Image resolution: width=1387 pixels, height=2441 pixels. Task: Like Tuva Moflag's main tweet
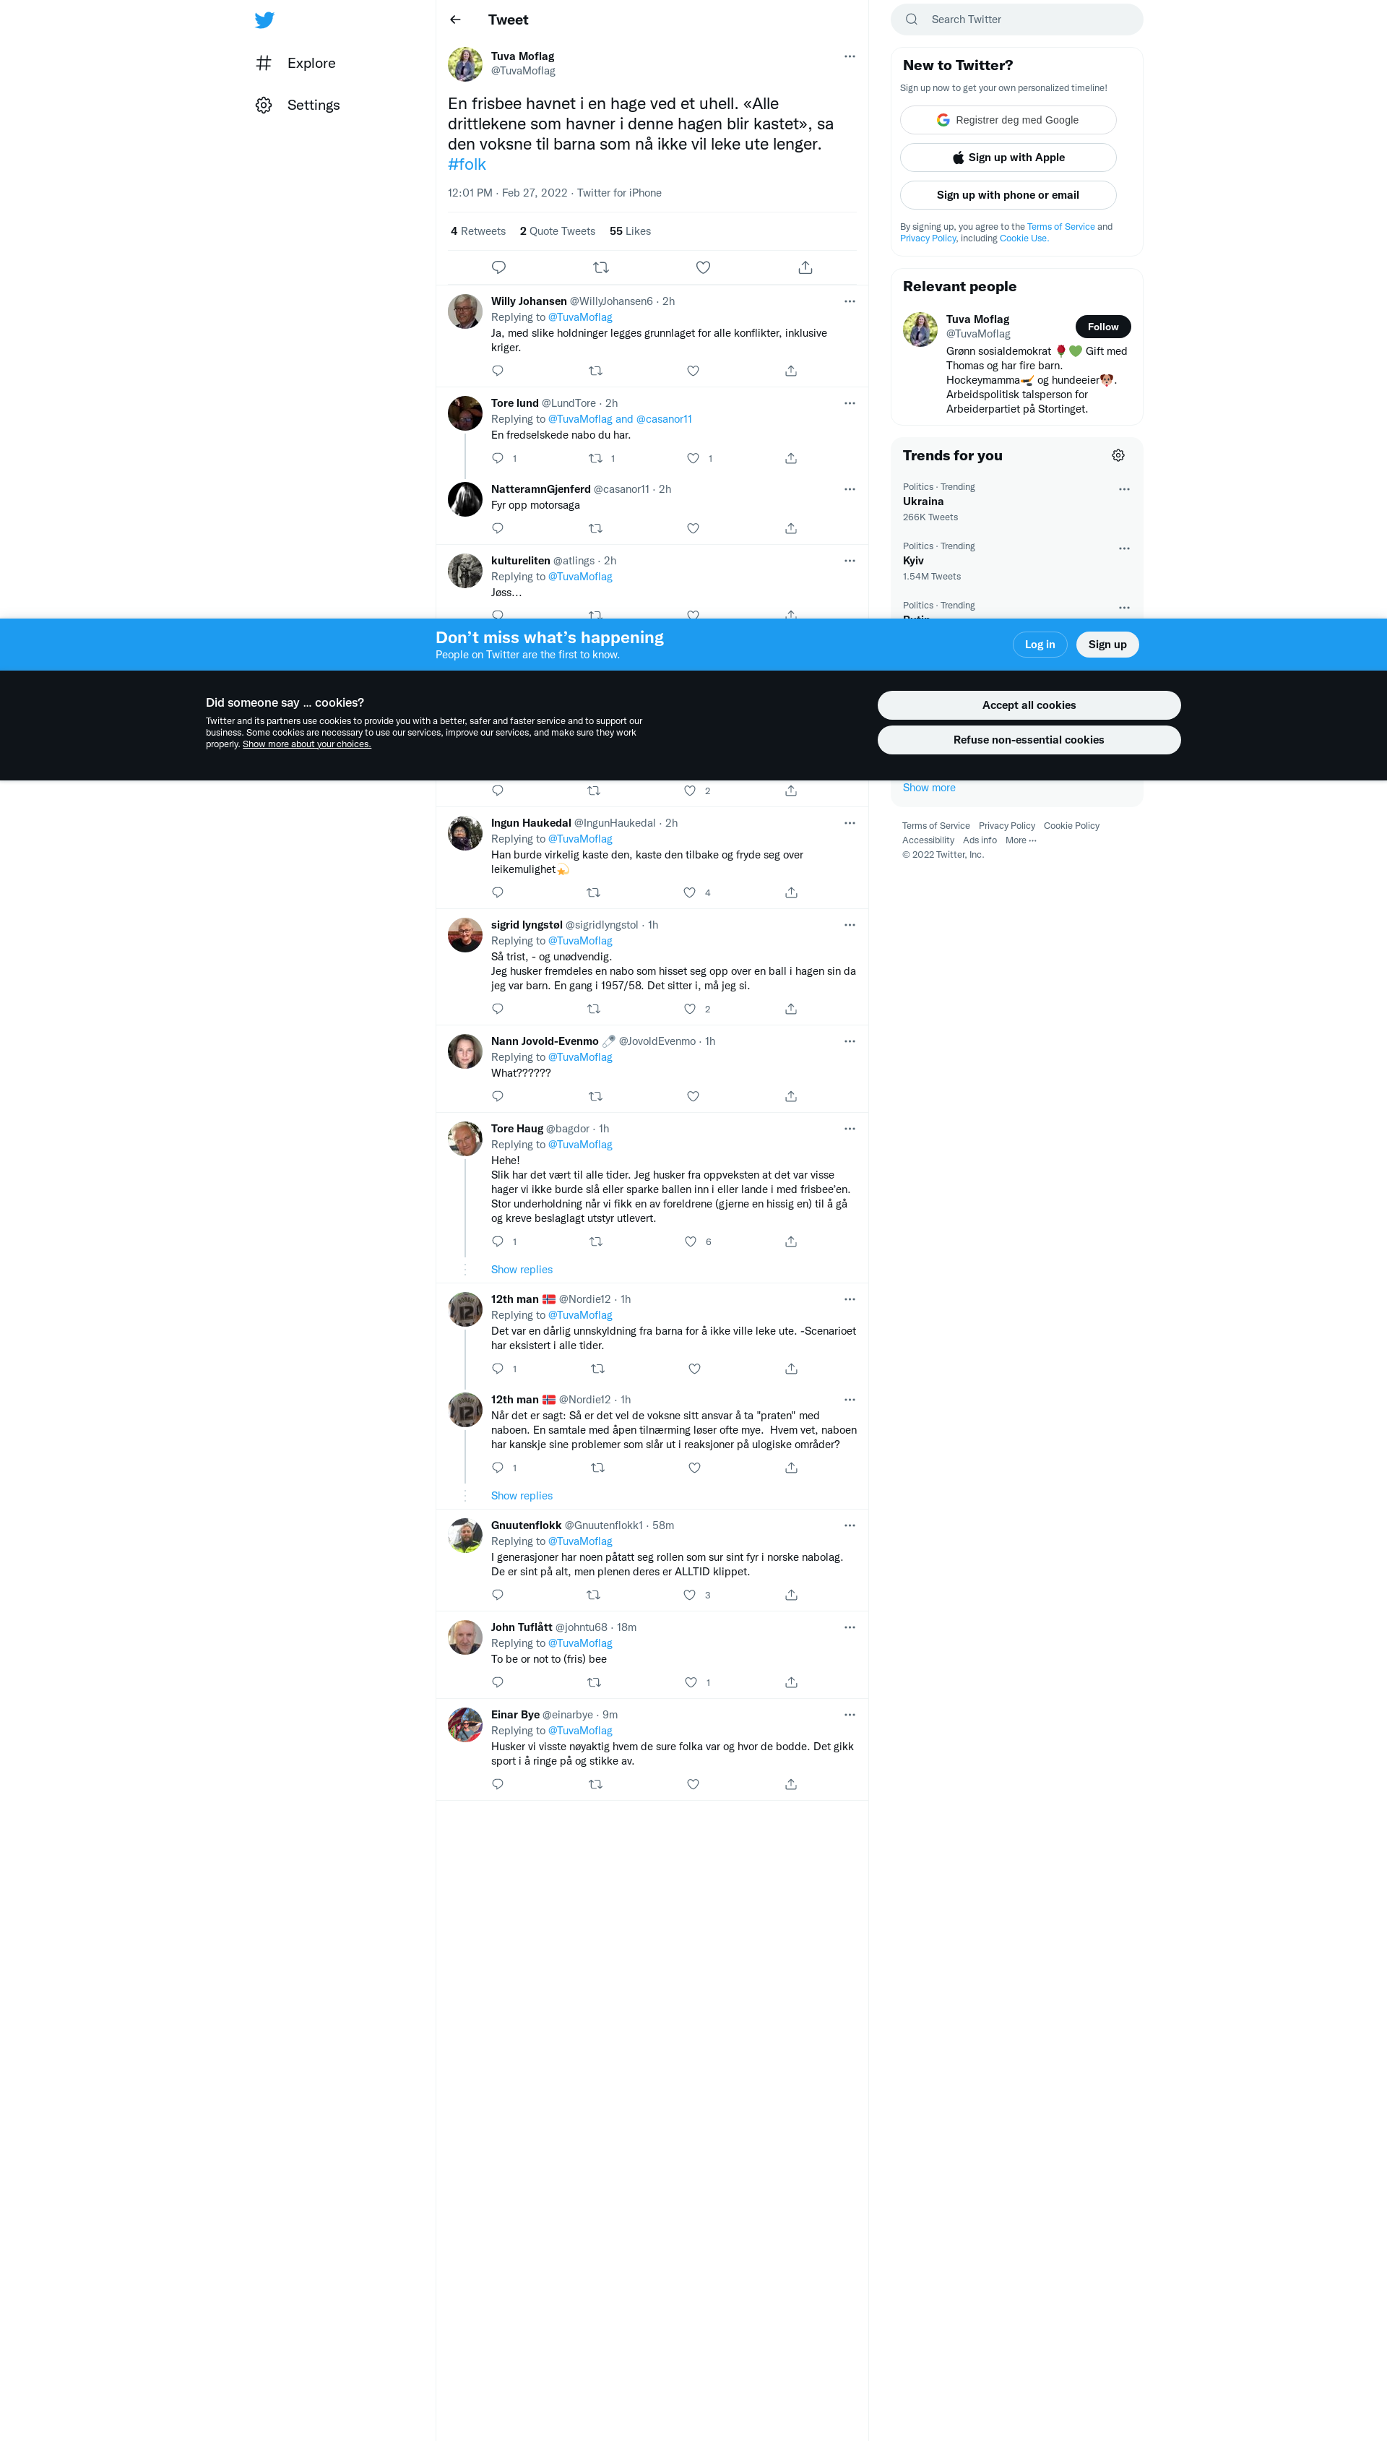point(703,267)
